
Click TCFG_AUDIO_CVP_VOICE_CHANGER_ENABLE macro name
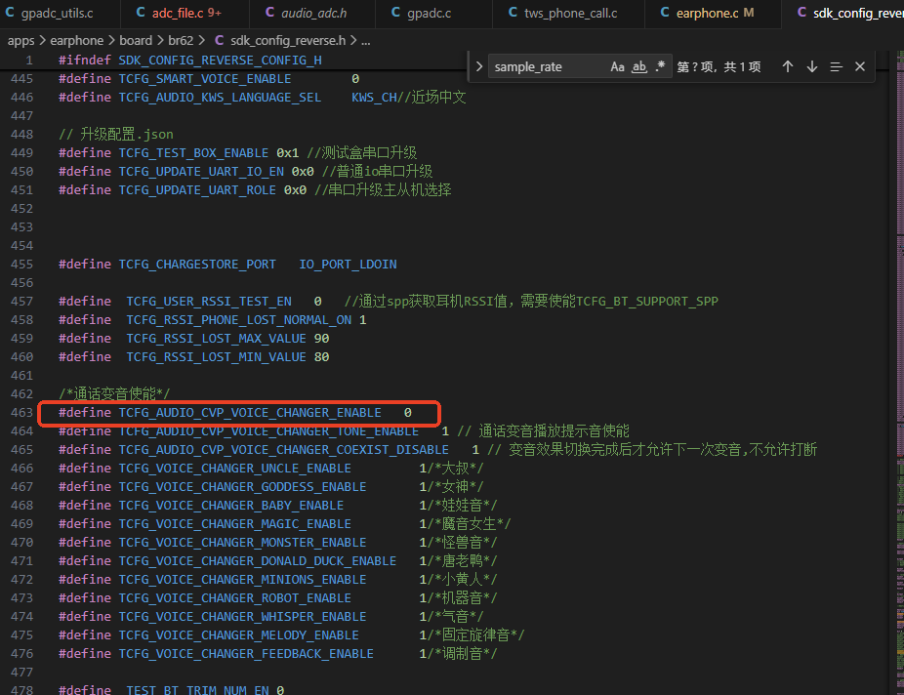pos(250,413)
